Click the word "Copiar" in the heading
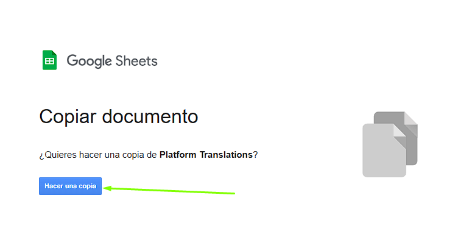 point(68,116)
